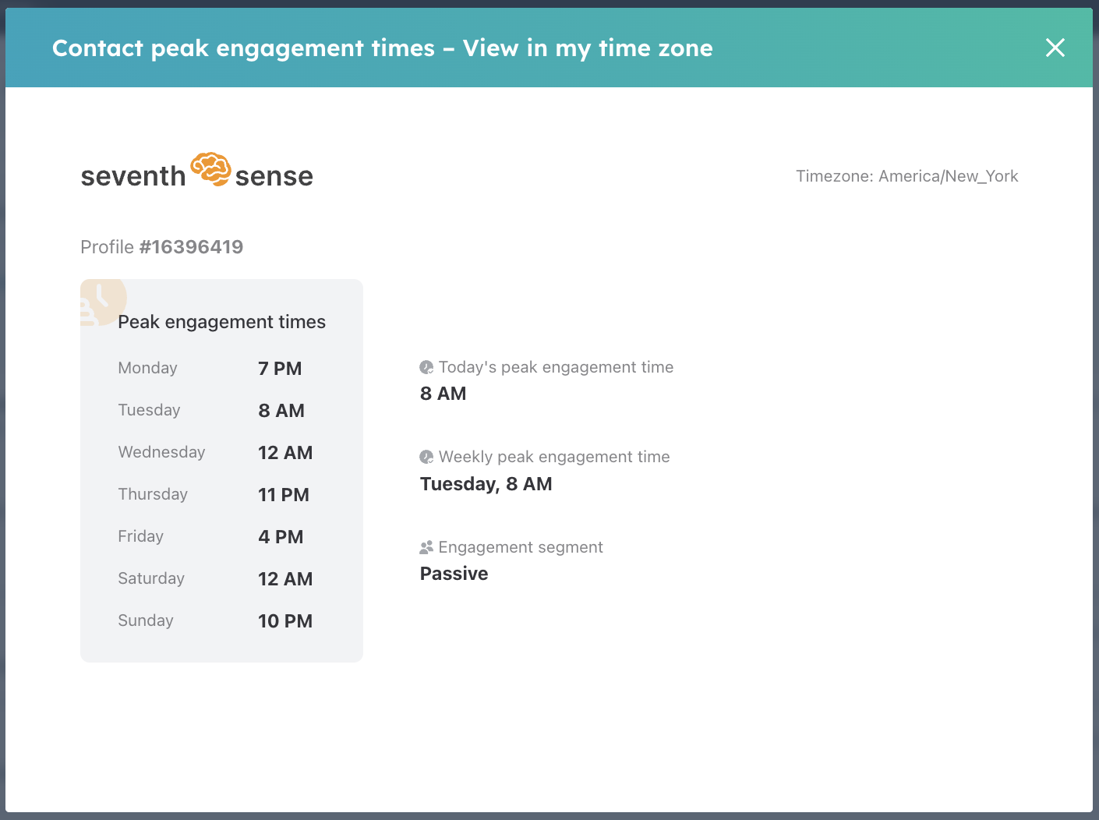Click Wednesday's 12 AM value
The width and height of the screenshot is (1099, 820).
[x=285, y=453]
